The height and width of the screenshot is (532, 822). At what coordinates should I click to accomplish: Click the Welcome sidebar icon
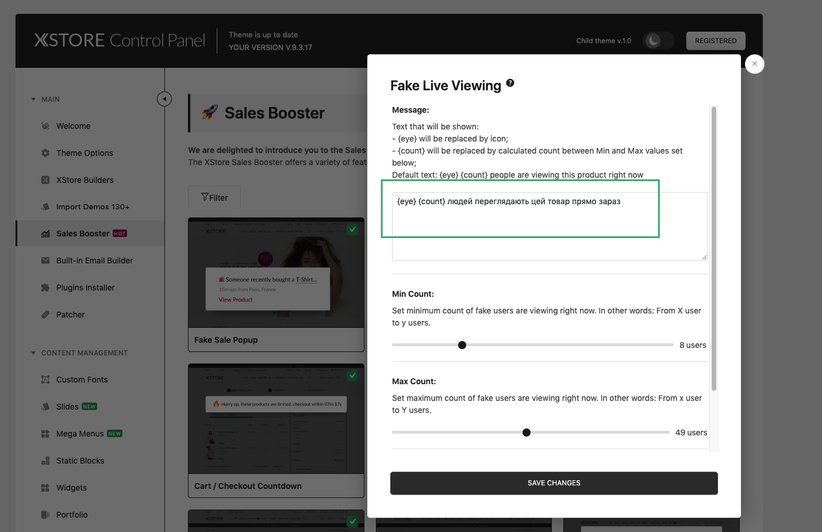pos(45,126)
